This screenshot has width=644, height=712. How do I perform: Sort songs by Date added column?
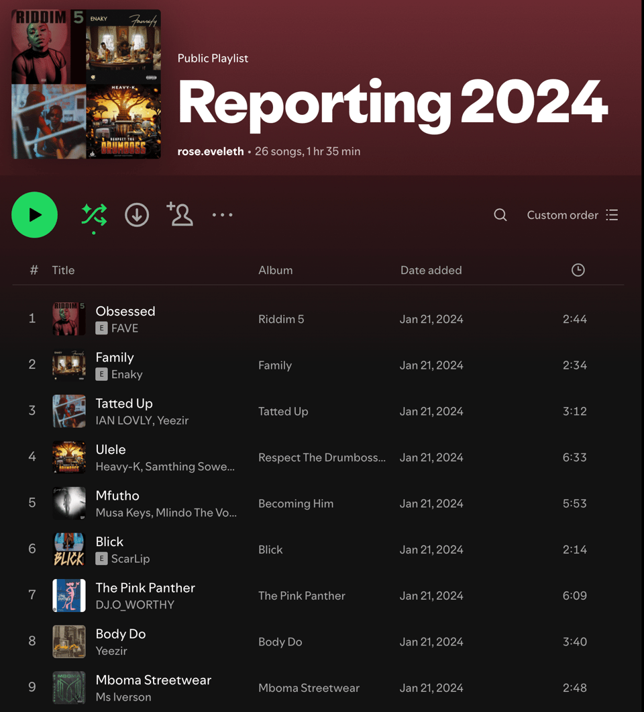pyautogui.click(x=431, y=270)
